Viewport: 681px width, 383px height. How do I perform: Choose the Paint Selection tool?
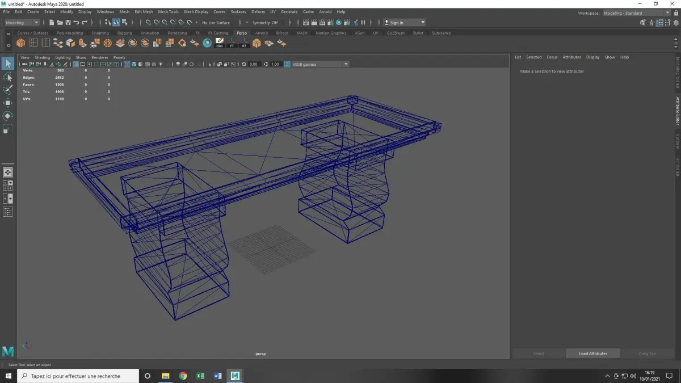(8, 90)
